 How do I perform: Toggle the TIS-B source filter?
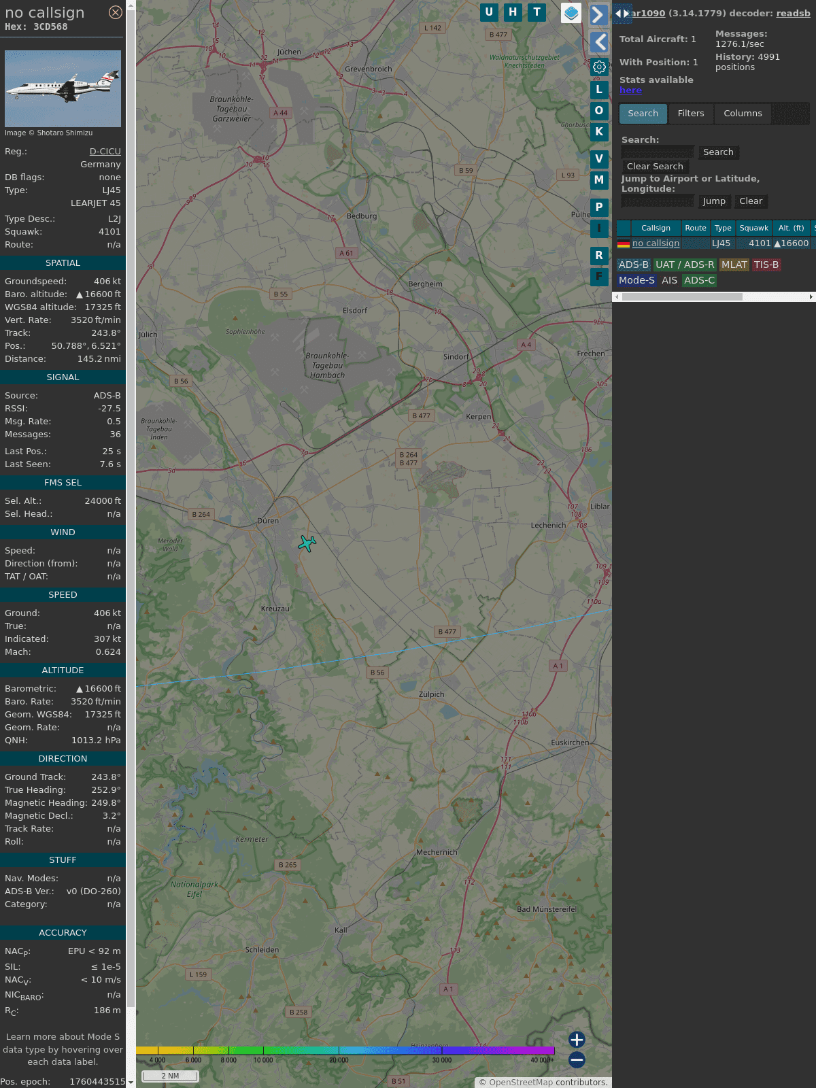[766, 265]
